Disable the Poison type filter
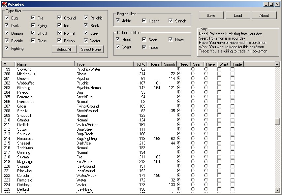Viewport: 282px width, 195px height. [x=59, y=41]
